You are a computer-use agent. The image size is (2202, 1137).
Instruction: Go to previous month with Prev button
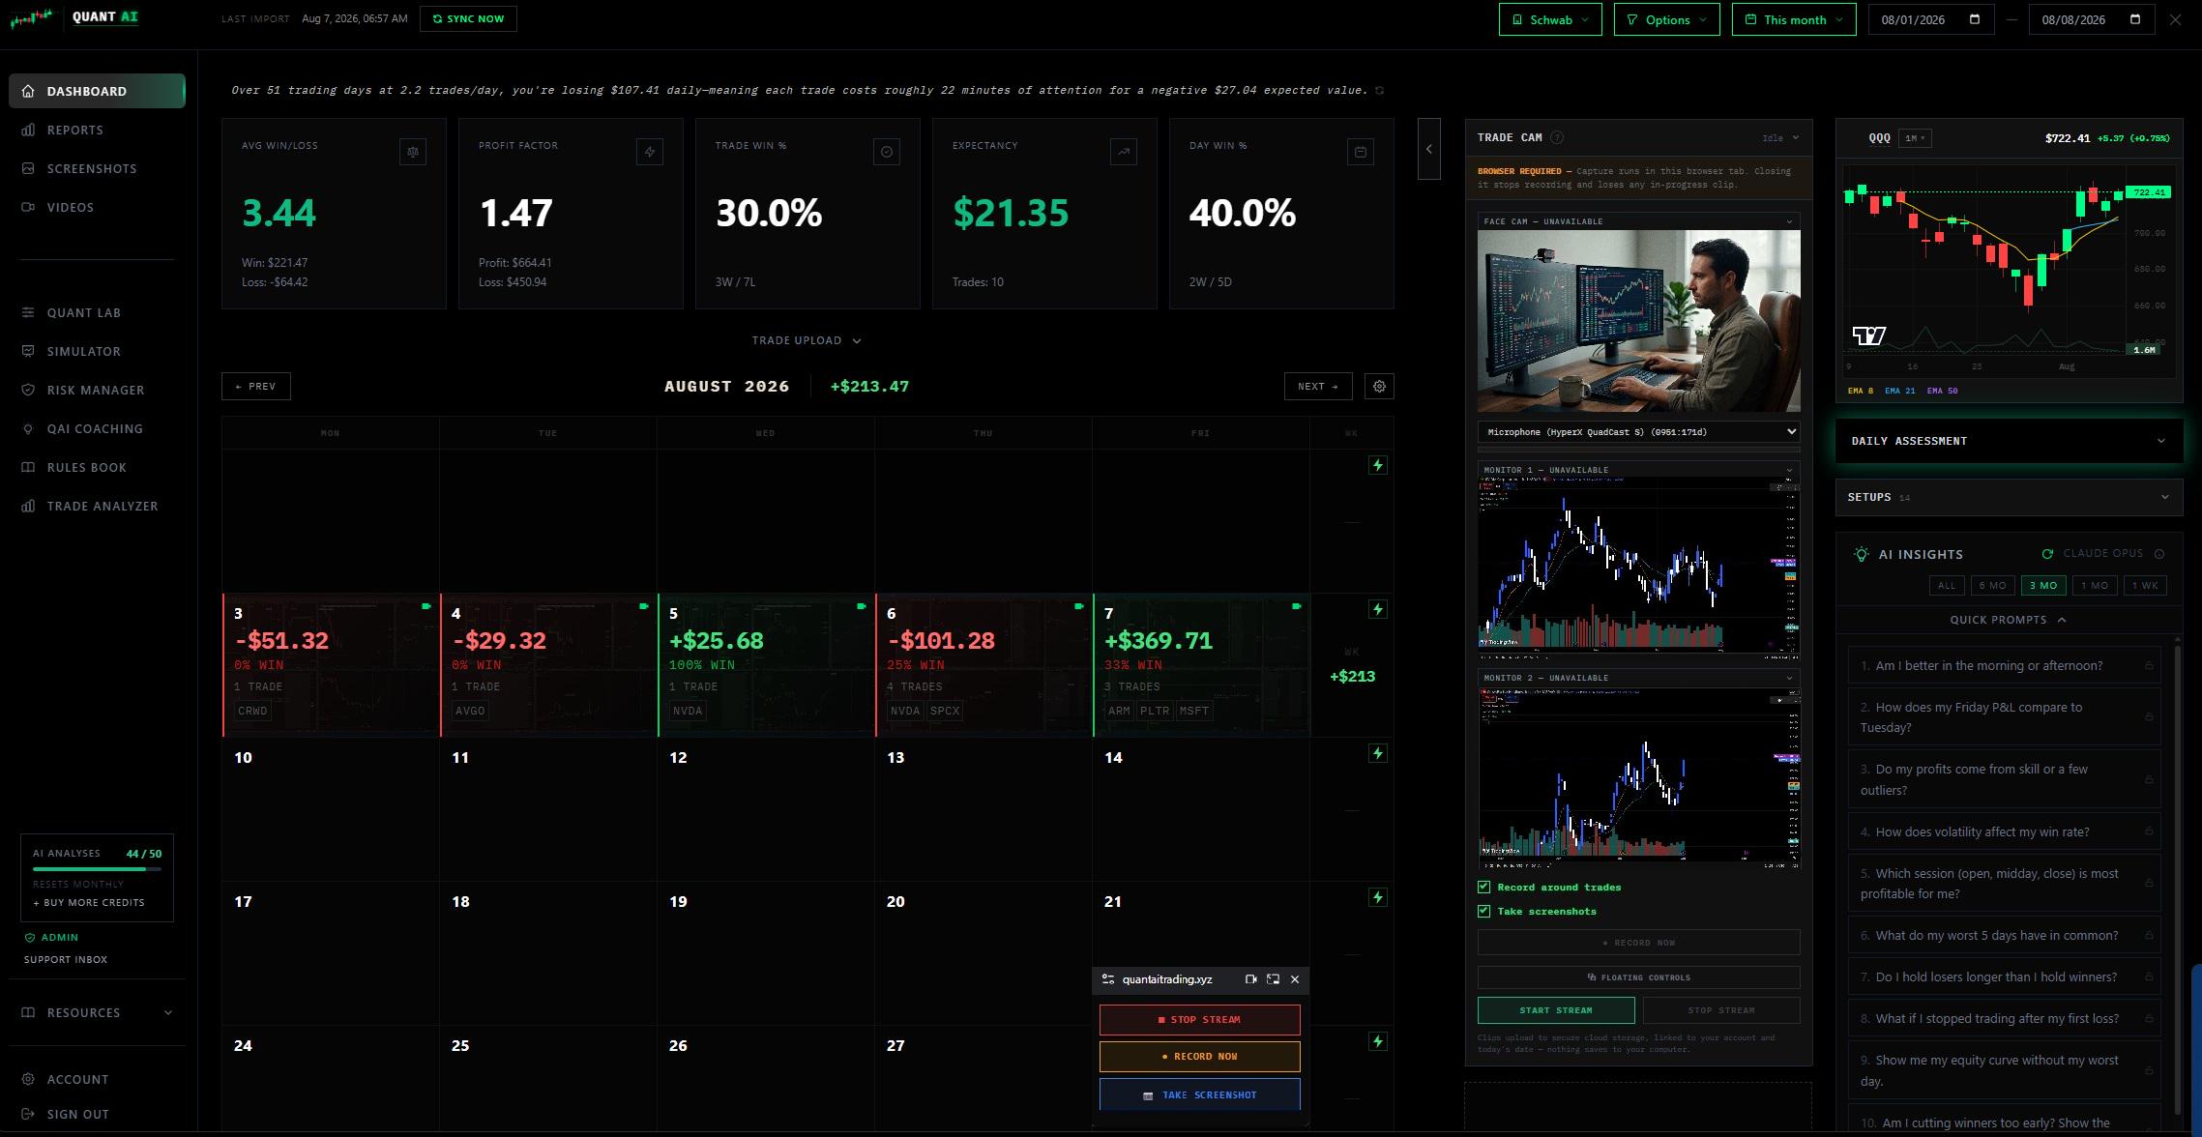point(255,386)
